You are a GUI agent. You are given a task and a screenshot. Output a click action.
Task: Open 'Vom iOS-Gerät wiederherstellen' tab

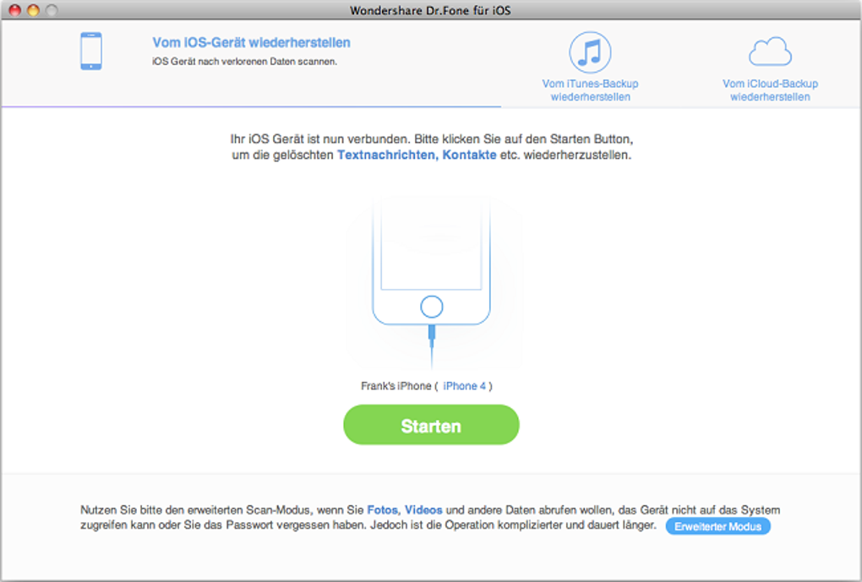click(251, 43)
